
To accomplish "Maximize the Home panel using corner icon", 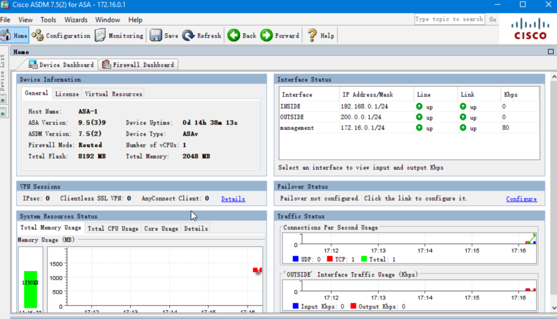I will point(550,52).
